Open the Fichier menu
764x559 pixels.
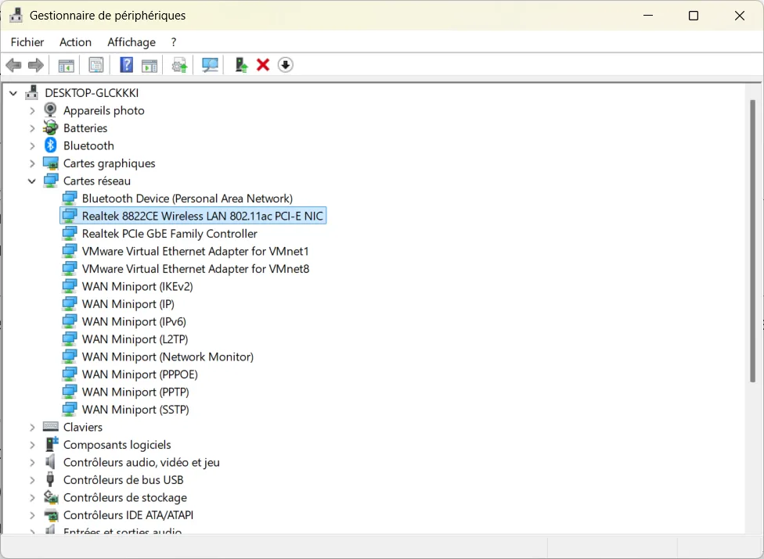click(x=27, y=42)
